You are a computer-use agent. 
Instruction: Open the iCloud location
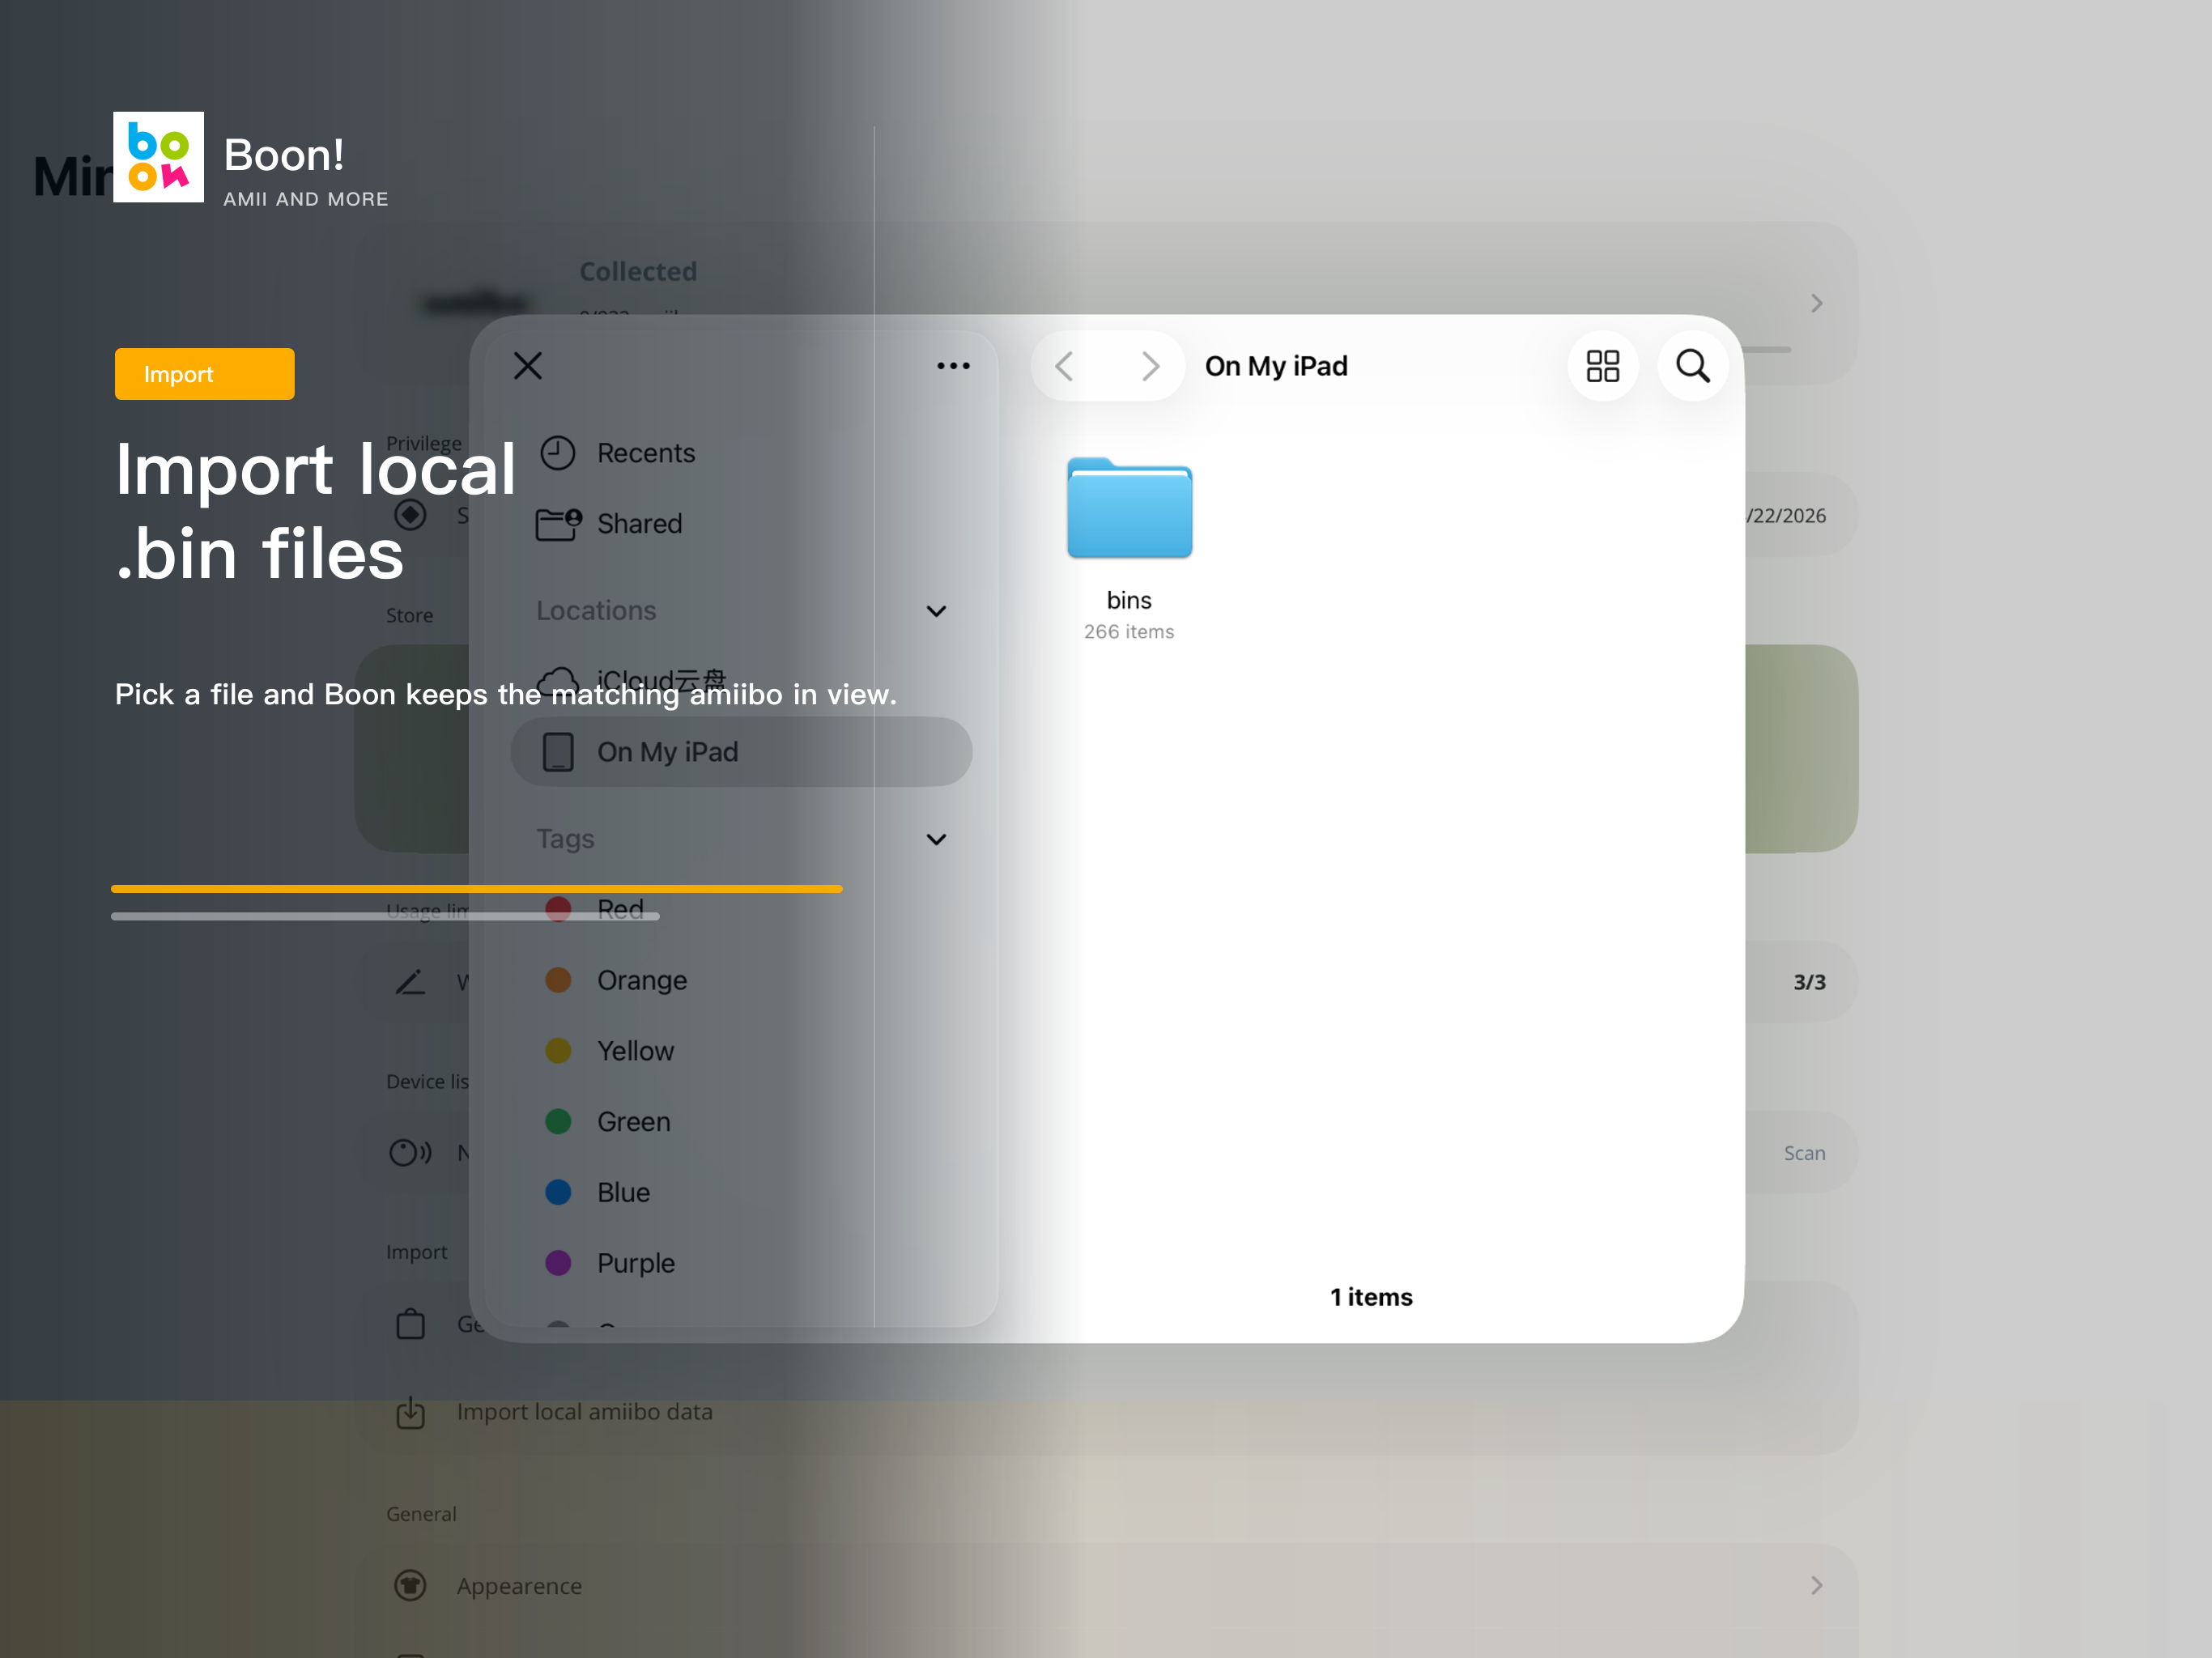point(740,680)
